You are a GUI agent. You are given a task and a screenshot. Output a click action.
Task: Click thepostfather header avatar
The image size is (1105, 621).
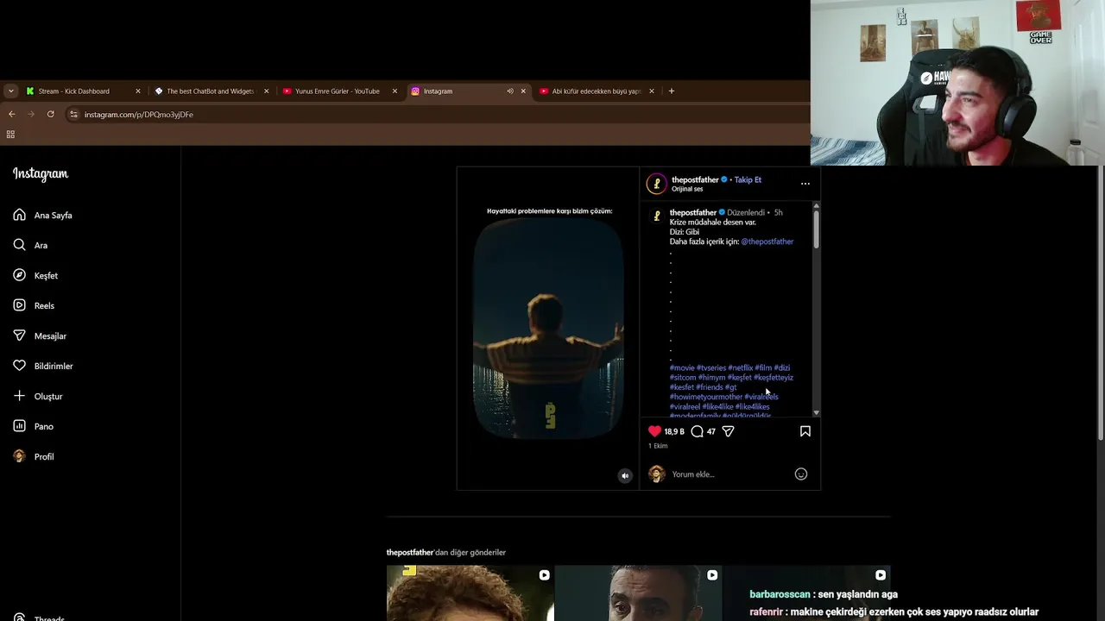(656, 184)
